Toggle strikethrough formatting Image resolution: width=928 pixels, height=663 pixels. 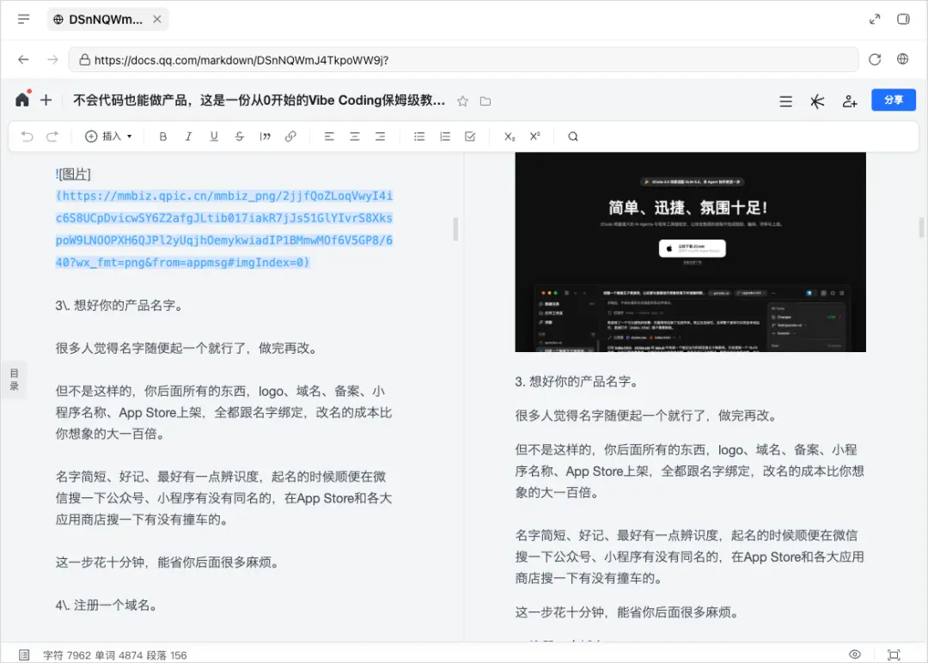[239, 137]
